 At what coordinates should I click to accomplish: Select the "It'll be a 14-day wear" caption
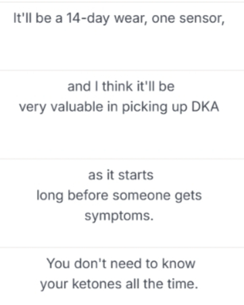[x=122, y=36]
